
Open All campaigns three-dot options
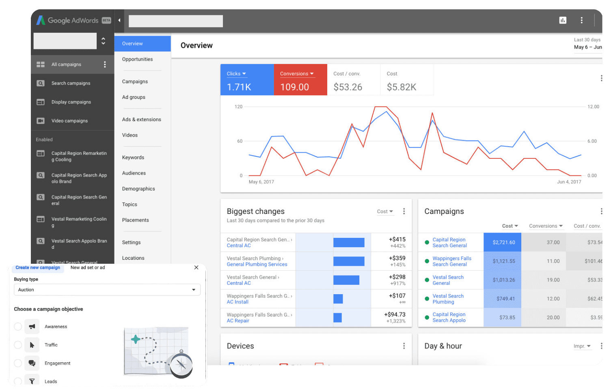105,64
